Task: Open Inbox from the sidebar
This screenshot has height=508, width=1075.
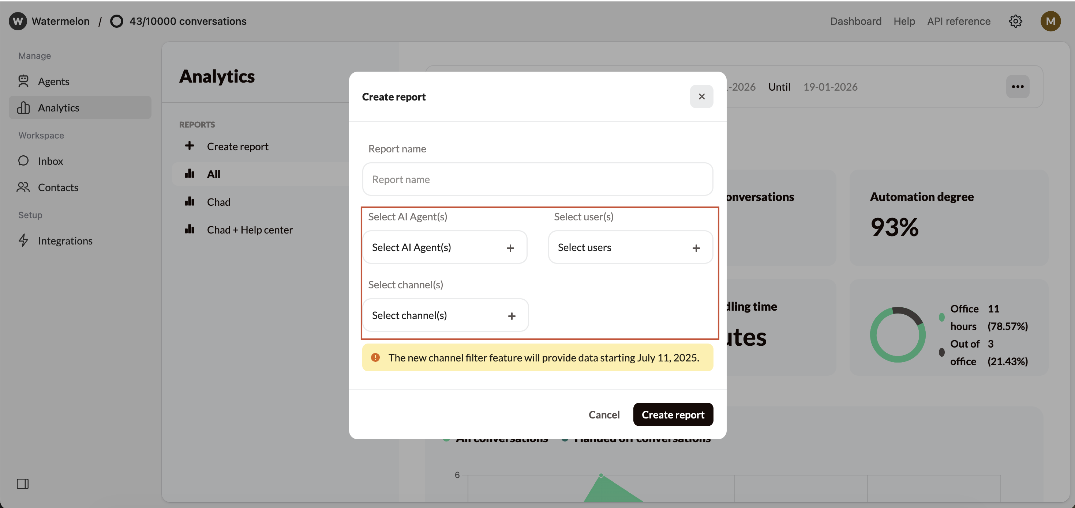Action: [50, 161]
